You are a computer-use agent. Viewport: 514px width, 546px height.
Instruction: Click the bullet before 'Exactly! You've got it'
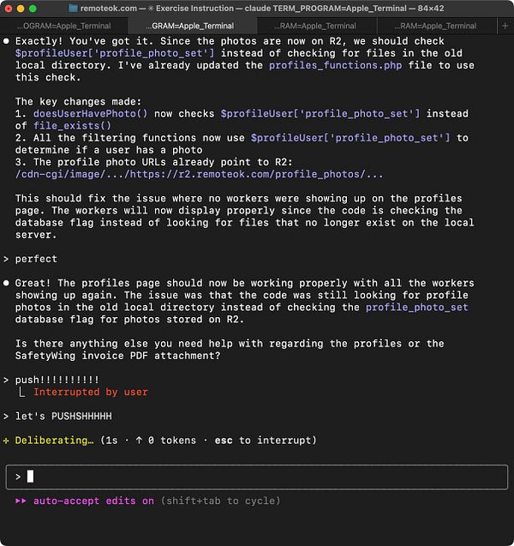(x=6, y=41)
